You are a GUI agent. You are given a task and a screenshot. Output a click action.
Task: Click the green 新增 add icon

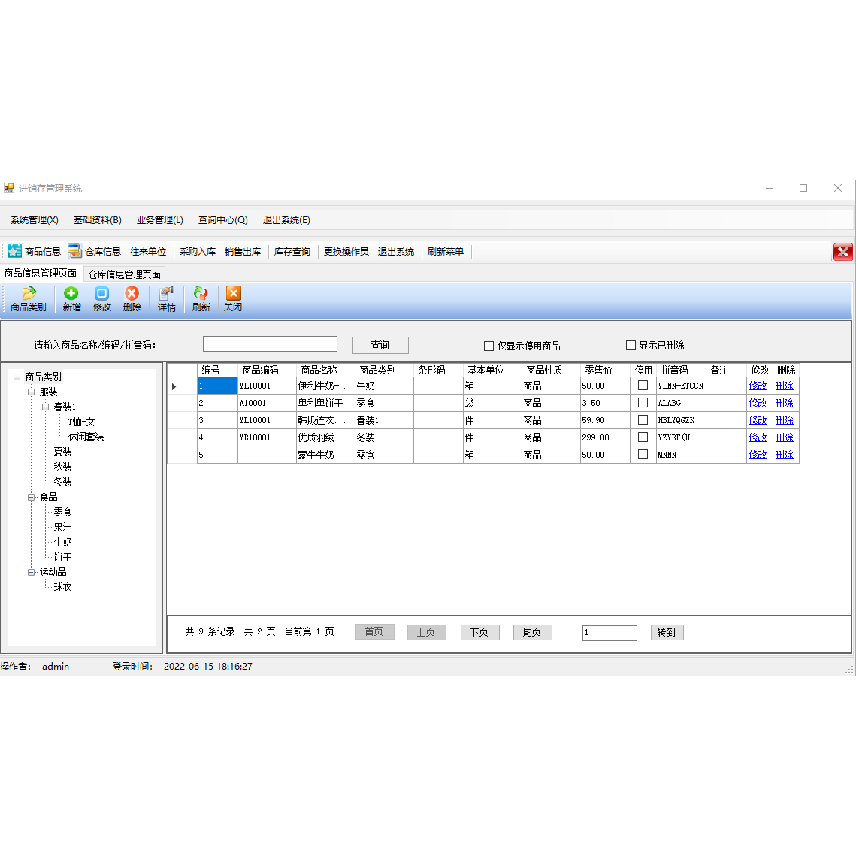71,294
